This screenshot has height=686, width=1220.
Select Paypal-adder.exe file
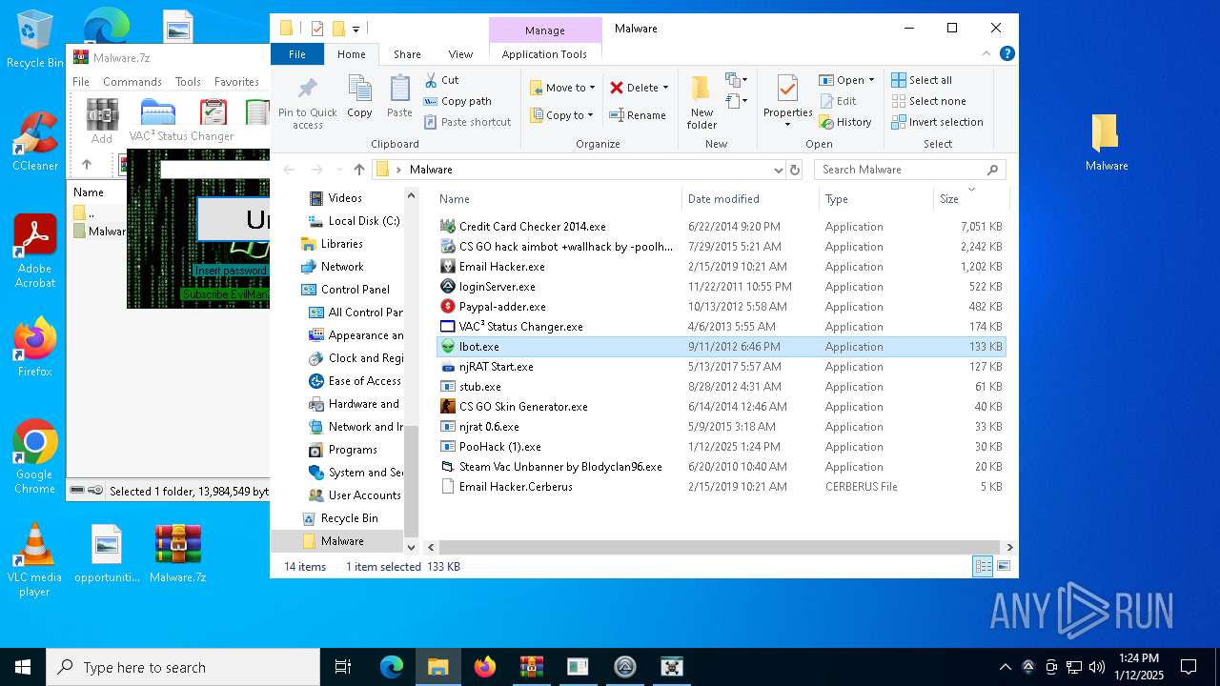pyautogui.click(x=722, y=307)
